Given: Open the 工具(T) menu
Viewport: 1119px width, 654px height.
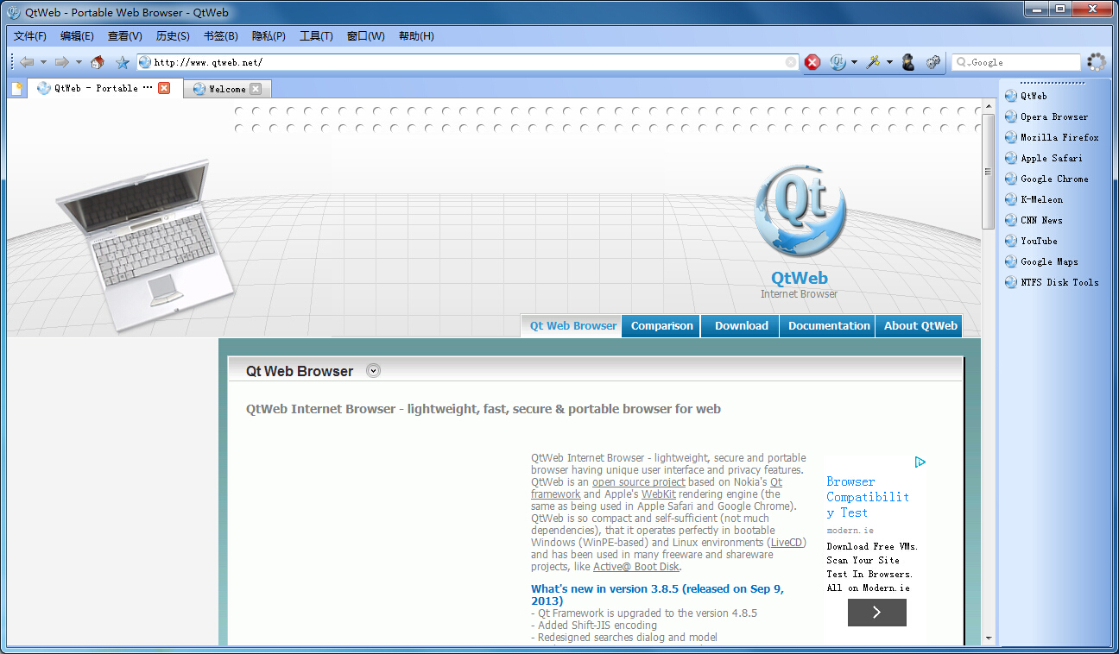Looking at the screenshot, I should point(316,36).
